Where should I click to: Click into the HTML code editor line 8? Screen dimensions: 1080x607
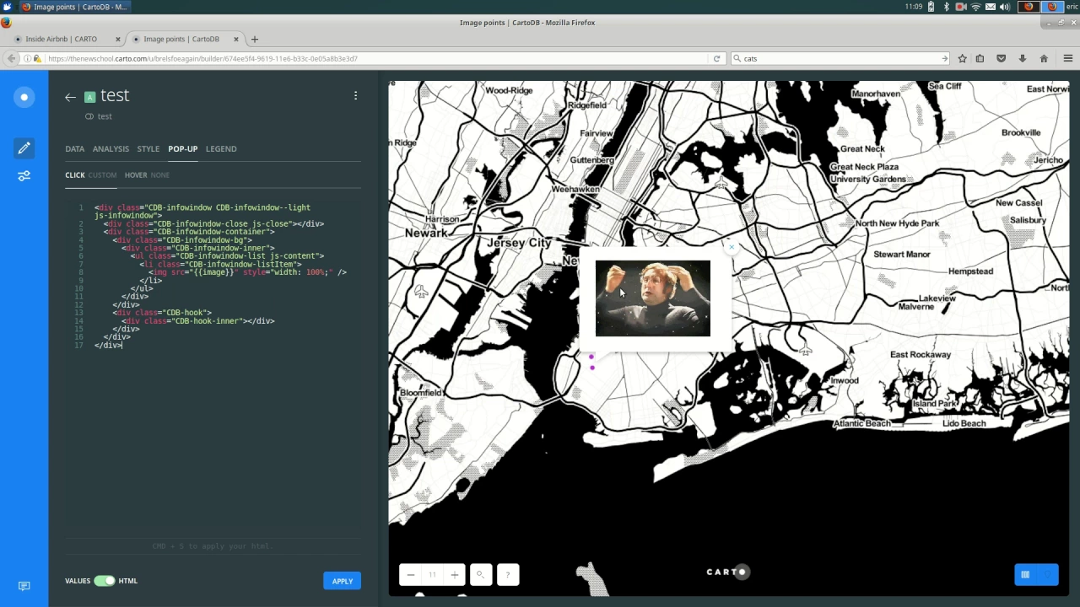tap(247, 272)
